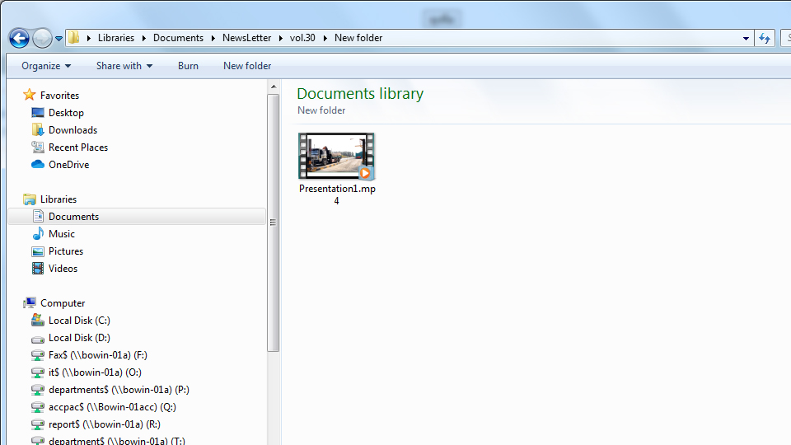Click the navigation pane vertical scrollbar
The height and width of the screenshot is (445, 791).
click(274, 222)
